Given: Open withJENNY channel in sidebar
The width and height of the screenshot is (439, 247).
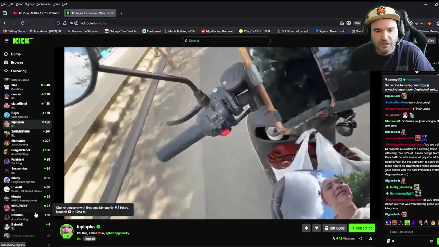Looking at the screenshot, I should pos(27,207).
